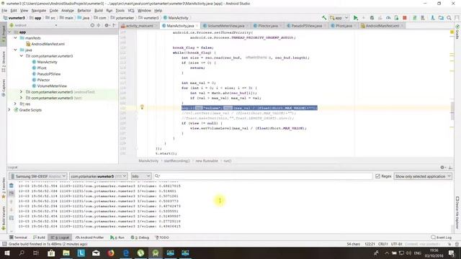
Task: Hide the Project panel using its hide icon
Action: coord(114,25)
